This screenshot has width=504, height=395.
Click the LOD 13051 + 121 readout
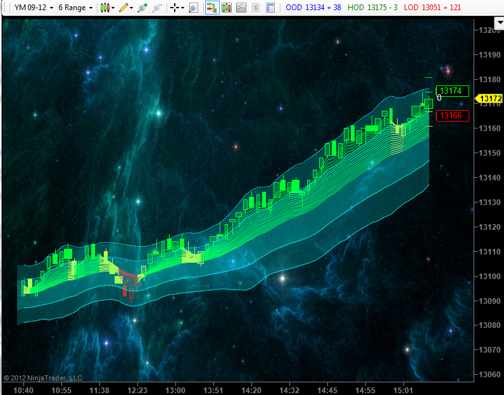(432, 8)
